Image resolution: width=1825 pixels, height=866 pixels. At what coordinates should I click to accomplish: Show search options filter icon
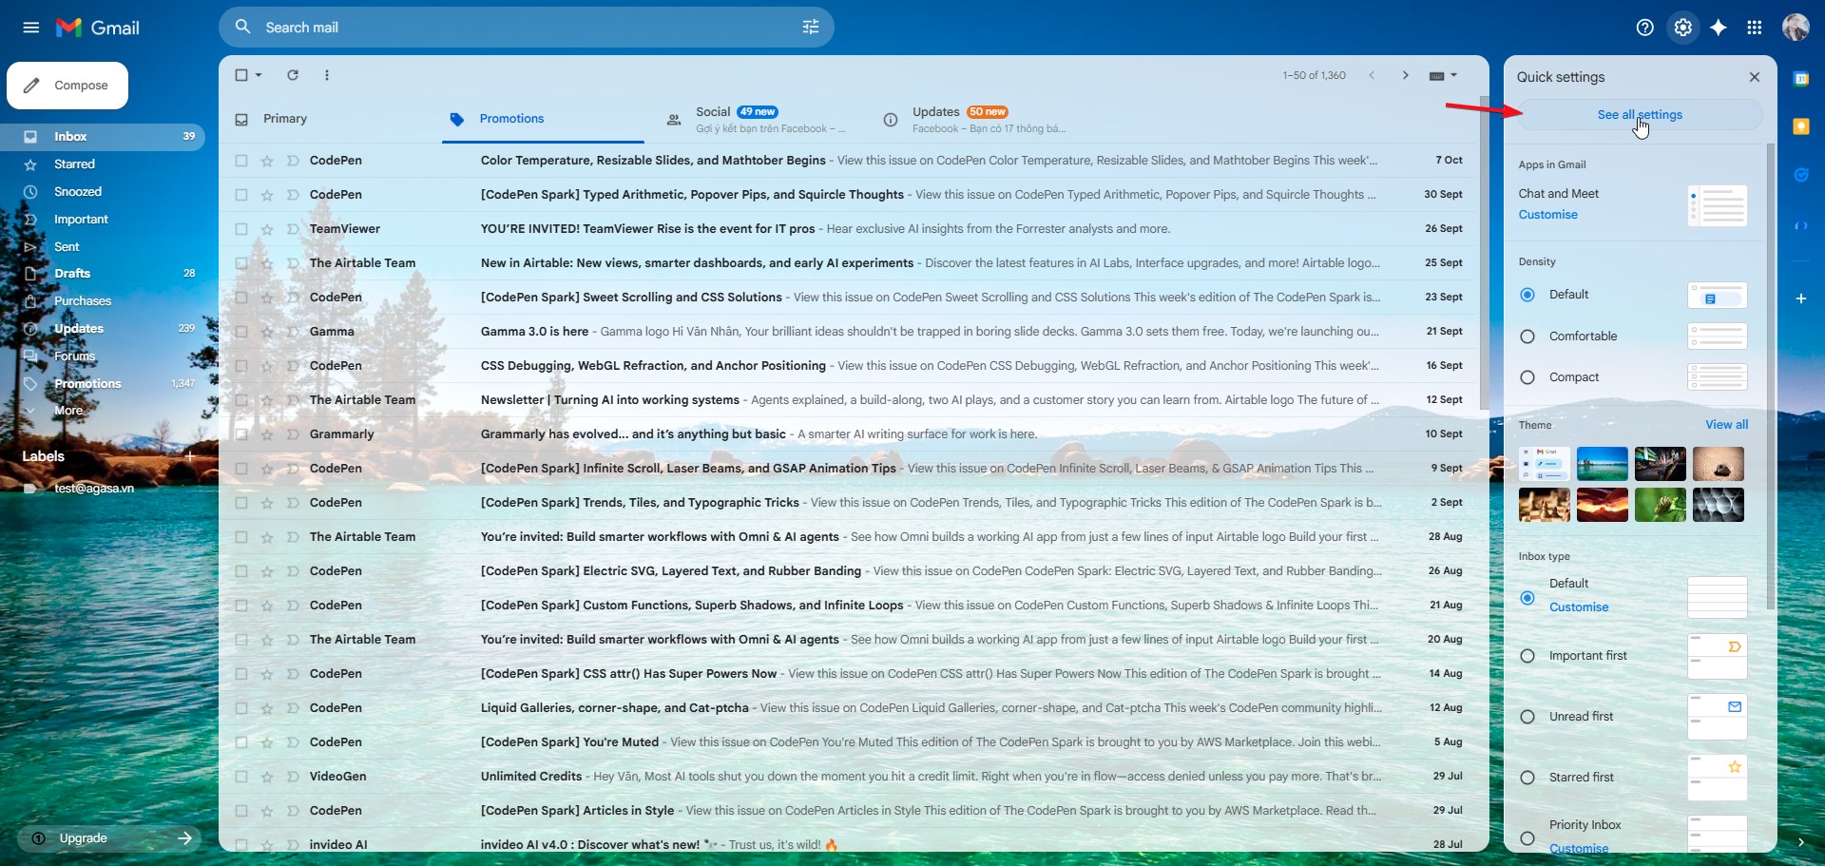tap(810, 28)
